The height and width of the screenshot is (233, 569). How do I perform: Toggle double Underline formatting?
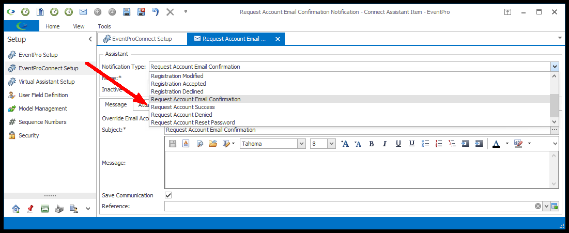(x=412, y=144)
